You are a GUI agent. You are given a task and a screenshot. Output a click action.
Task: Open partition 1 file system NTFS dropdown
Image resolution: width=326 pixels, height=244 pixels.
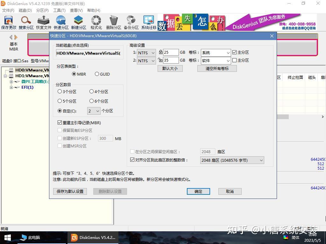click(x=146, y=53)
